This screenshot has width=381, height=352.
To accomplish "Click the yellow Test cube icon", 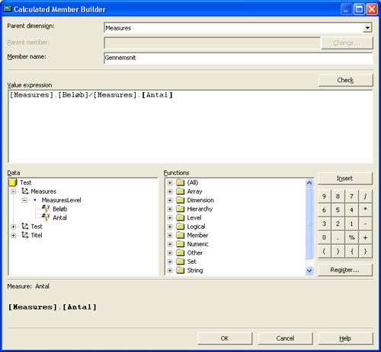I will (13, 182).
